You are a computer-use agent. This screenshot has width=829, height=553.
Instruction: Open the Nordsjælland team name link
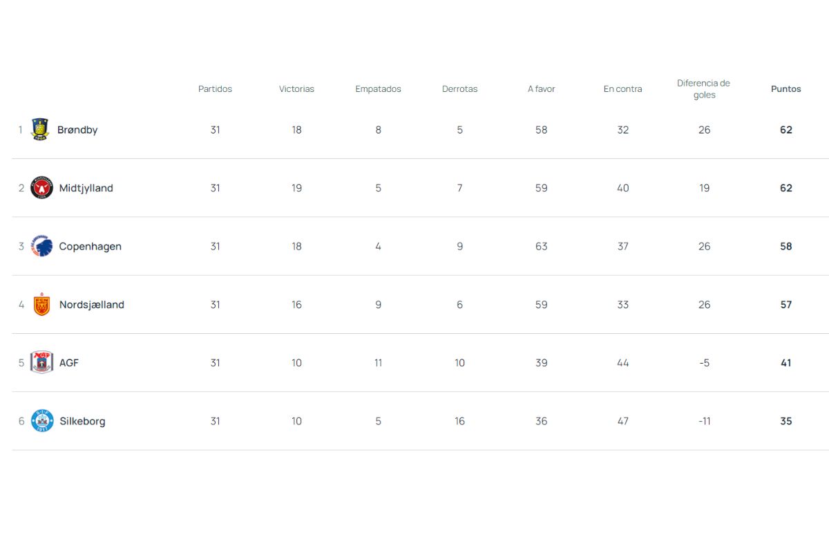[91, 305]
